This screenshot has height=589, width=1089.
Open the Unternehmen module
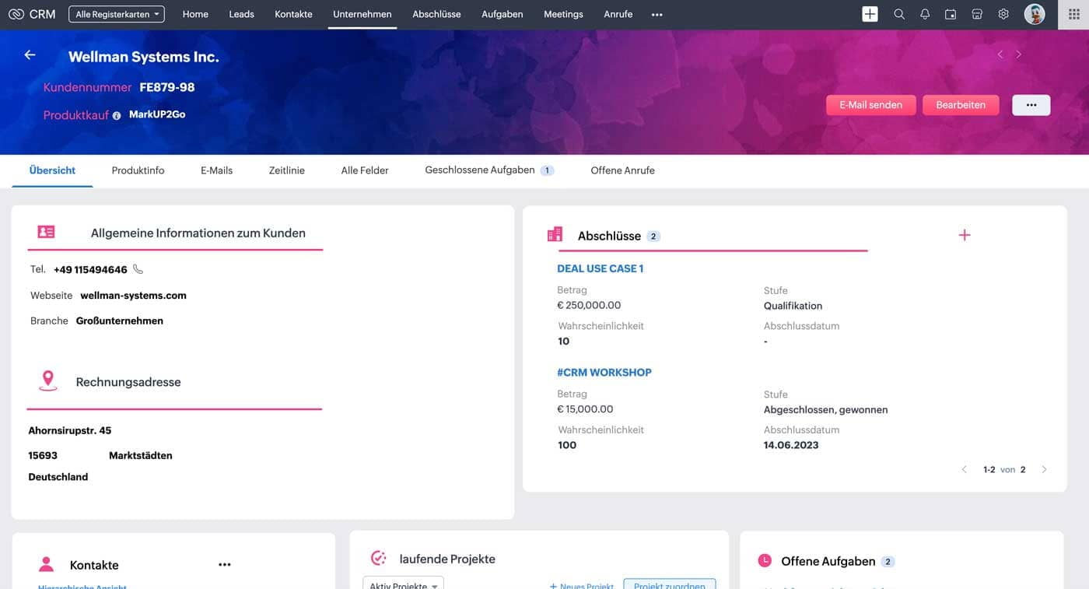point(362,14)
